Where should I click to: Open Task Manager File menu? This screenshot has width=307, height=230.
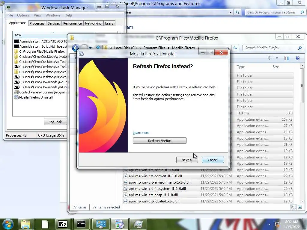point(10,15)
